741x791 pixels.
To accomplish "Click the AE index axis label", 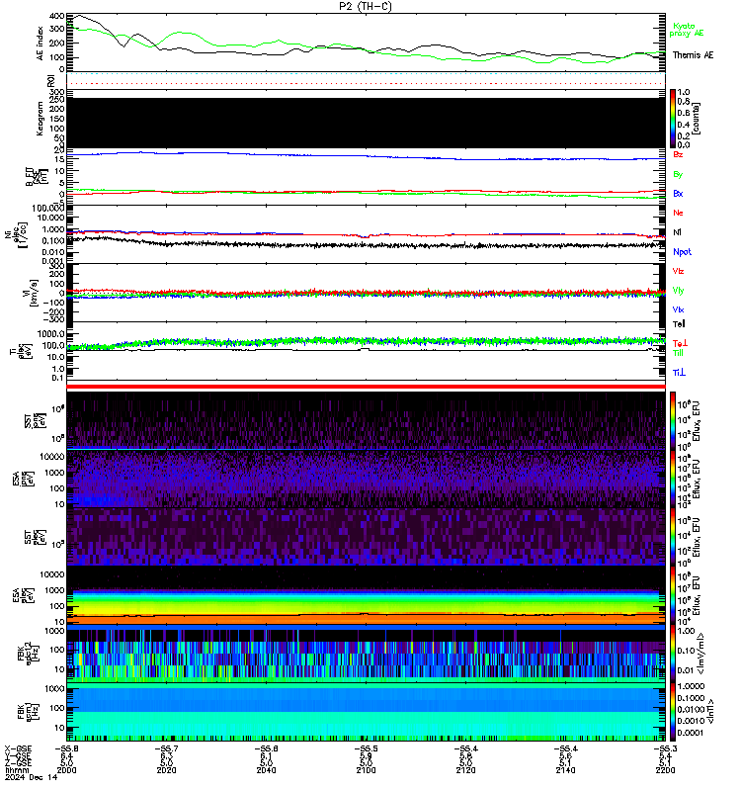I will coord(41,43).
